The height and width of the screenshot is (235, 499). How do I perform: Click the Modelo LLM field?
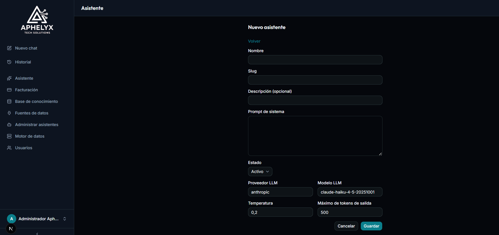(x=350, y=192)
